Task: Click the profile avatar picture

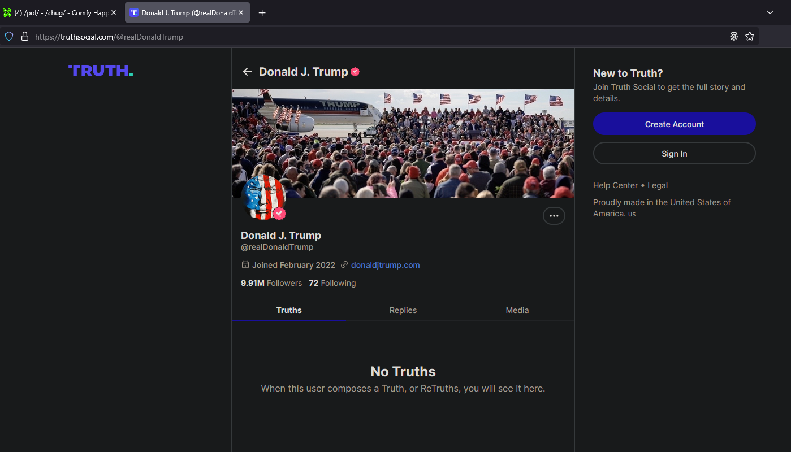Action: coord(264,197)
